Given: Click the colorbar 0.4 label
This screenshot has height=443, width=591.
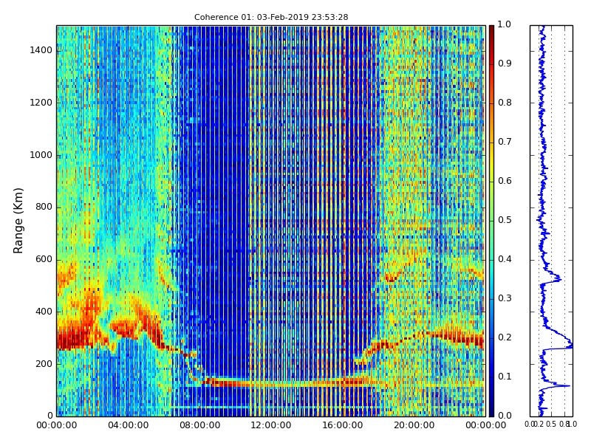Looking at the screenshot, I should [505, 259].
